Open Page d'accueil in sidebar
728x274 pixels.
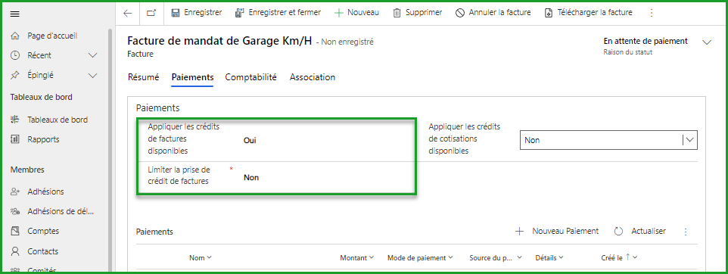(x=52, y=36)
